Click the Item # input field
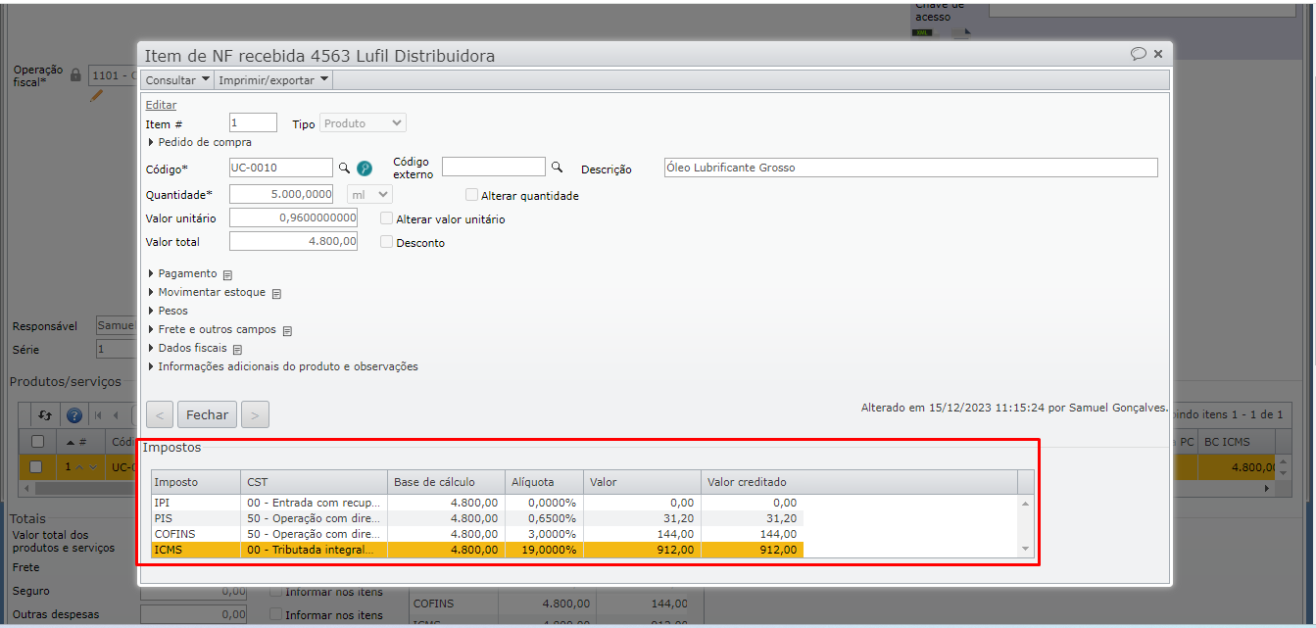The image size is (1316, 628). click(253, 123)
